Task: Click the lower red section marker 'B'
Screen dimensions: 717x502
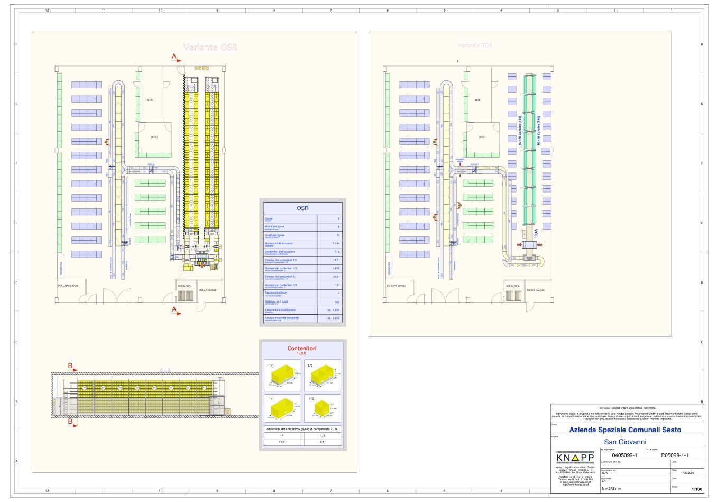Action: (70, 421)
